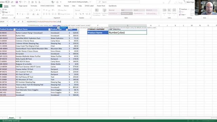Click the Save icon in the quick access toolbar
Viewport: 217px width, 122px height.
click(x=17, y=2)
